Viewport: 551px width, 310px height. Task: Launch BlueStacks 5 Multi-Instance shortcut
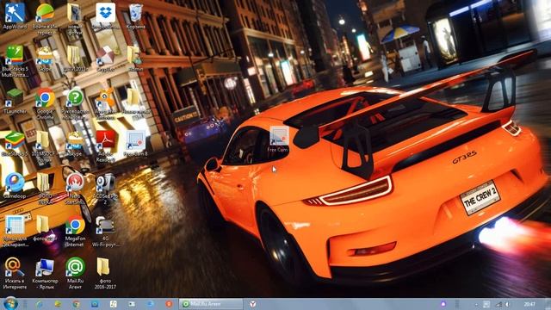tap(15, 60)
